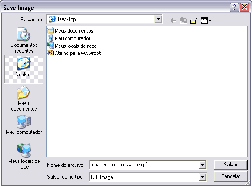Click the Cancelar button
Screen dimensions: 252x187
tap(231, 176)
